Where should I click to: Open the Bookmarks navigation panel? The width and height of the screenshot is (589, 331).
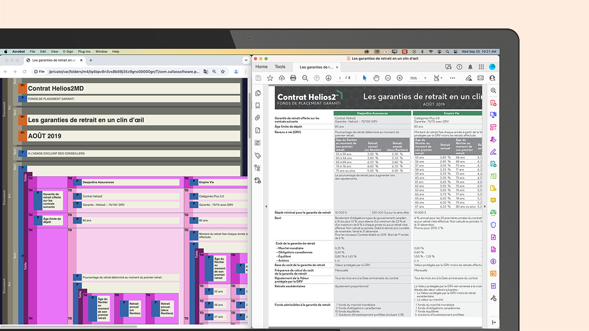point(258,106)
